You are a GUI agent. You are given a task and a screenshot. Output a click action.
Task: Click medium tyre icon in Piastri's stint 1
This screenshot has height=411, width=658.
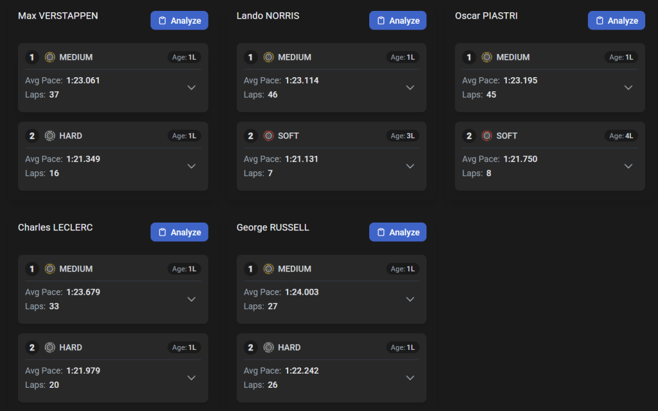click(x=487, y=57)
